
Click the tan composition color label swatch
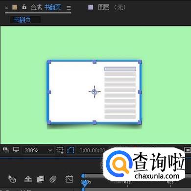pos(15,7)
